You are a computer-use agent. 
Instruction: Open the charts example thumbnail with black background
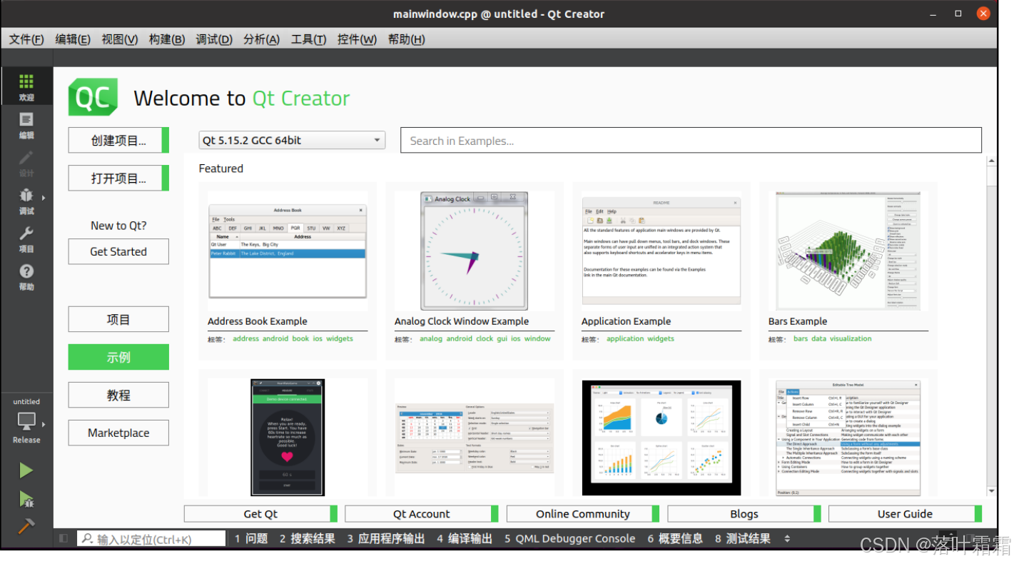click(x=661, y=438)
